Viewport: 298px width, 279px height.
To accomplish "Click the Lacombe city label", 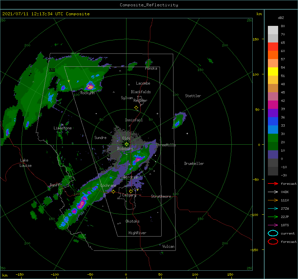I will point(143,83).
